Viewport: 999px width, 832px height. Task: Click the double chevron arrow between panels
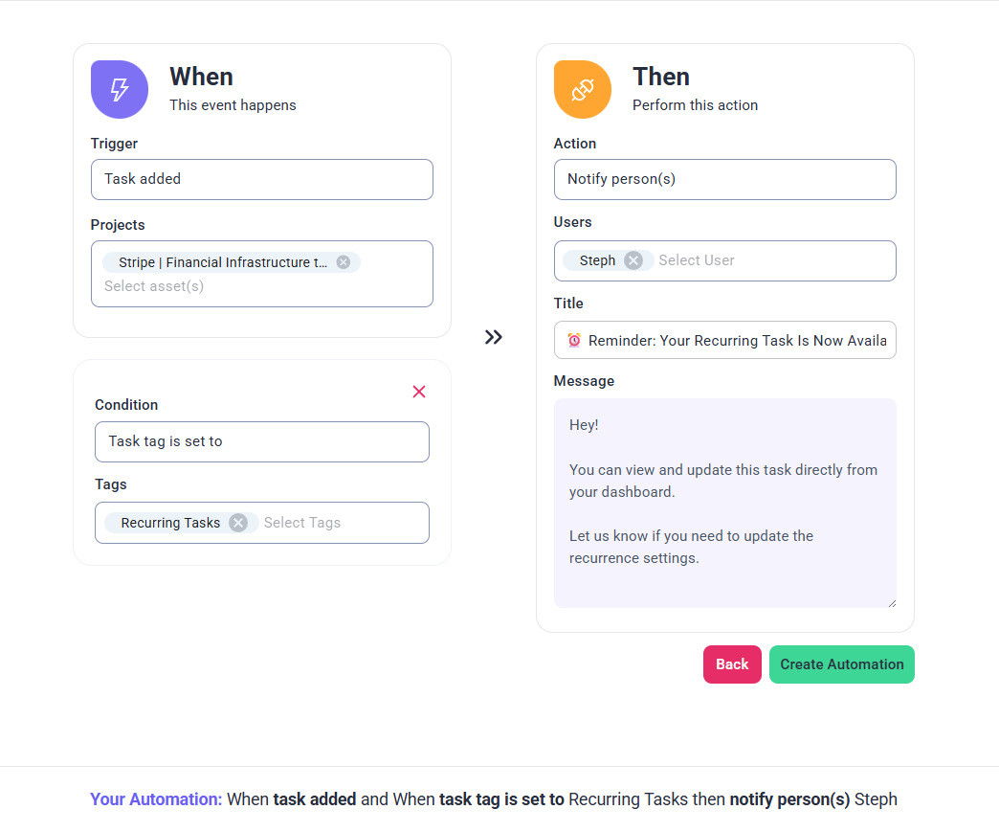494,337
